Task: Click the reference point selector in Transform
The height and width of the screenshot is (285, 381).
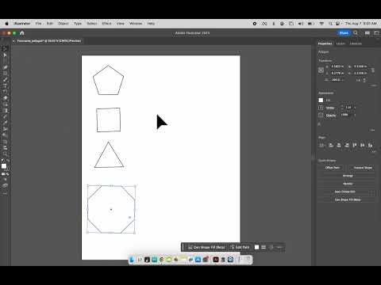Action: (321, 70)
